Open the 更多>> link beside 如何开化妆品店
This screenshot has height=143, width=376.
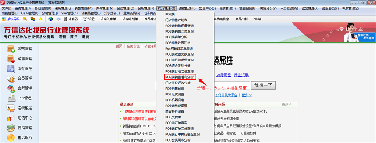click(247, 95)
